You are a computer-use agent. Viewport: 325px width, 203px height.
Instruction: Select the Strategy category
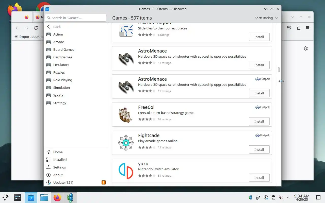click(76, 103)
